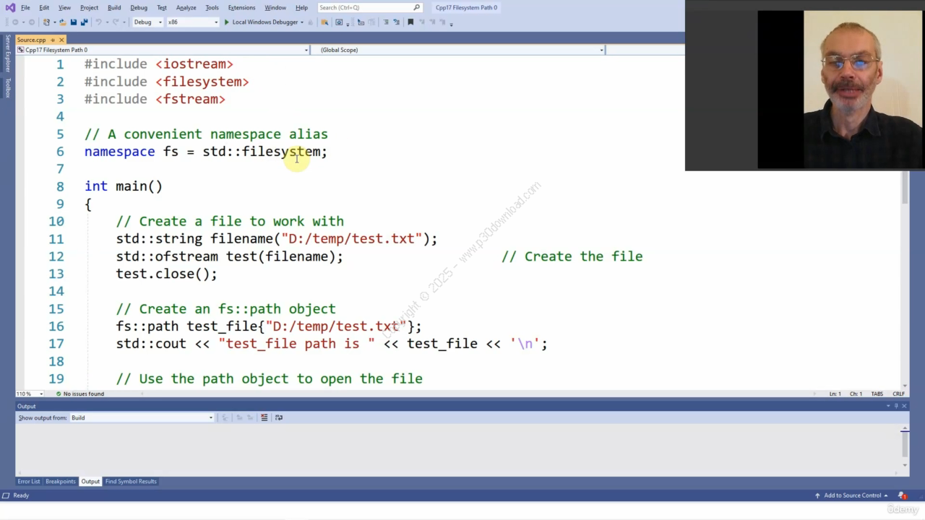The image size is (925, 520).
Task: Switch to the Error List tab
Action: click(x=29, y=482)
